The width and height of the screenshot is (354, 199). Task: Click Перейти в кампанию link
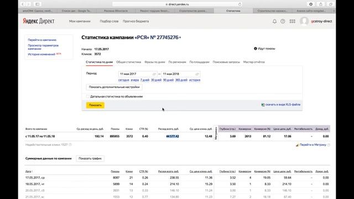coord(42,40)
